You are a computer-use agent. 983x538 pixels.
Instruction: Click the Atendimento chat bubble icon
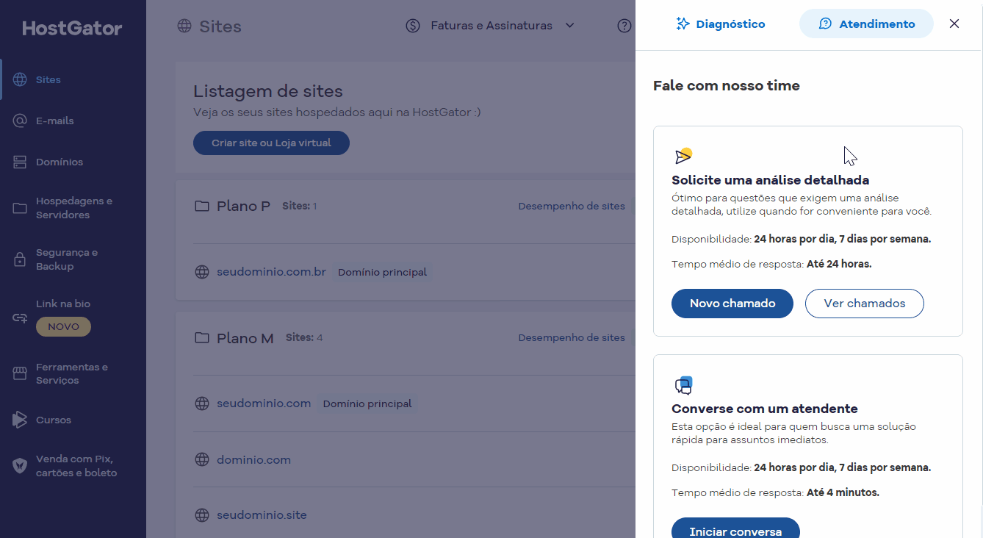(x=825, y=24)
